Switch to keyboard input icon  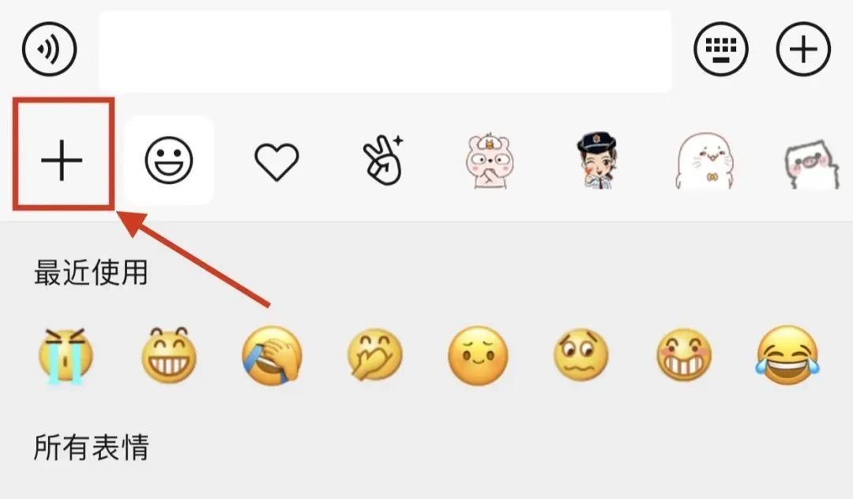pyautogui.click(x=721, y=49)
